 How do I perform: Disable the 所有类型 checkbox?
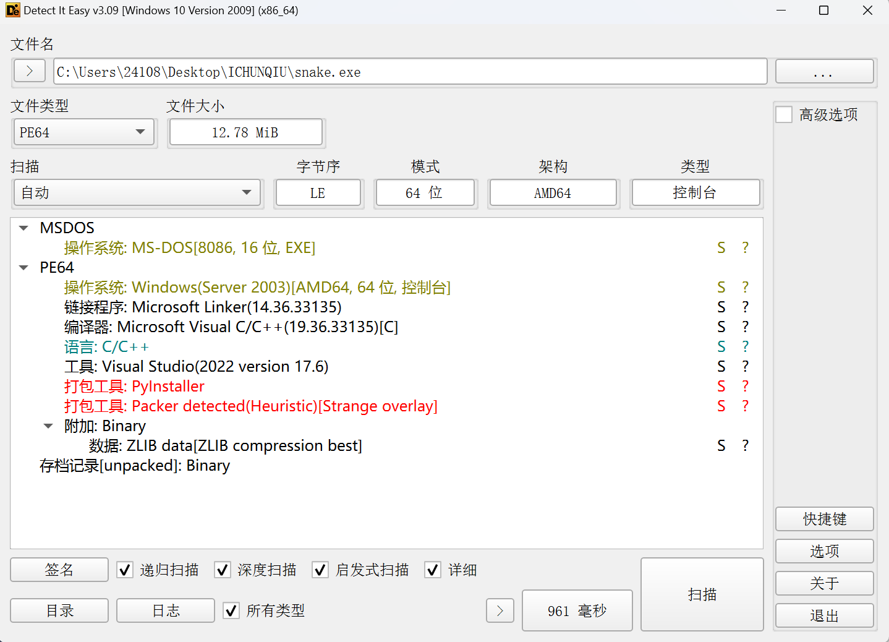click(x=231, y=611)
